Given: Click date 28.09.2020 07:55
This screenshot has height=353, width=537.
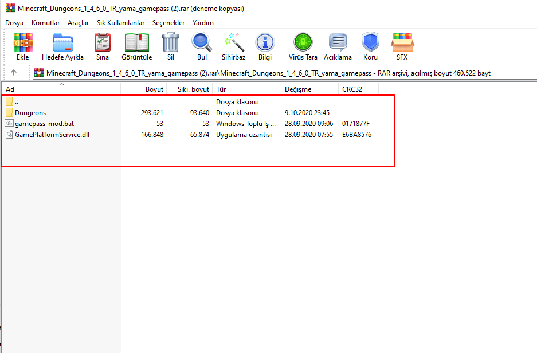Looking at the screenshot, I should click(x=309, y=135).
